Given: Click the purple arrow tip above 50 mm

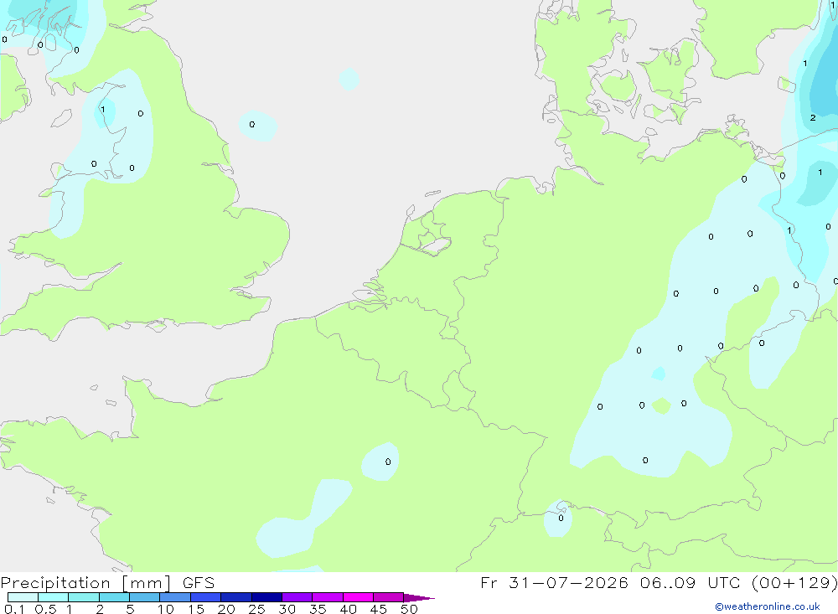Looking at the screenshot, I should click(418, 597).
